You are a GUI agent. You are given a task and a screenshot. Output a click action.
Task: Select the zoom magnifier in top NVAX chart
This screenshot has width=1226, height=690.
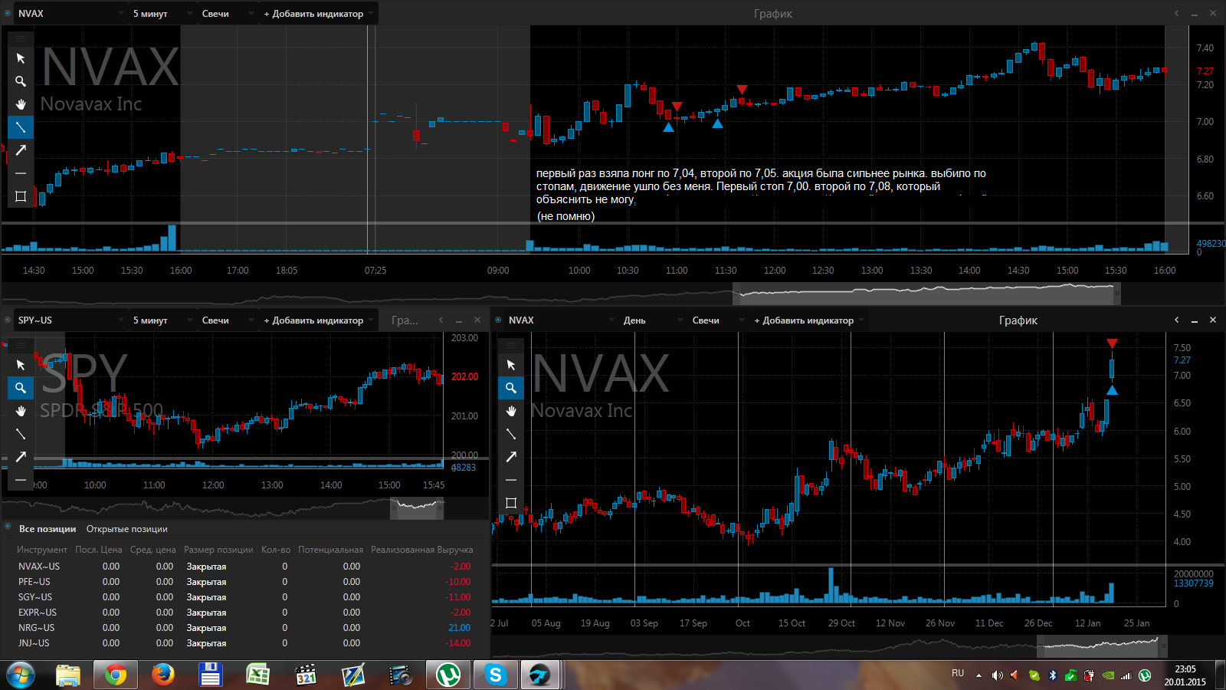pyautogui.click(x=21, y=81)
